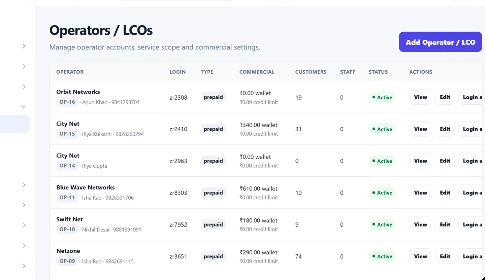Click the OP-16 operator ID badge
This screenshot has width=485, height=280.
tap(67, 102)
